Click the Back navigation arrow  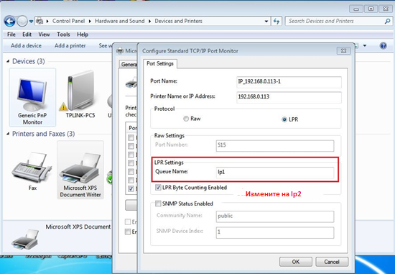[10, 21]
